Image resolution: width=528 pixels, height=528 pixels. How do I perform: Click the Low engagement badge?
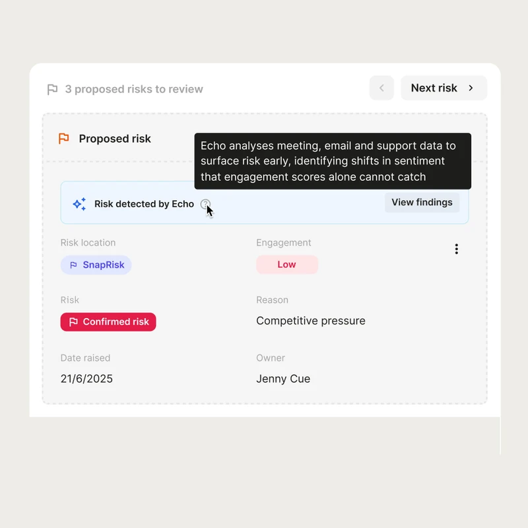click(x=287, y=265)
